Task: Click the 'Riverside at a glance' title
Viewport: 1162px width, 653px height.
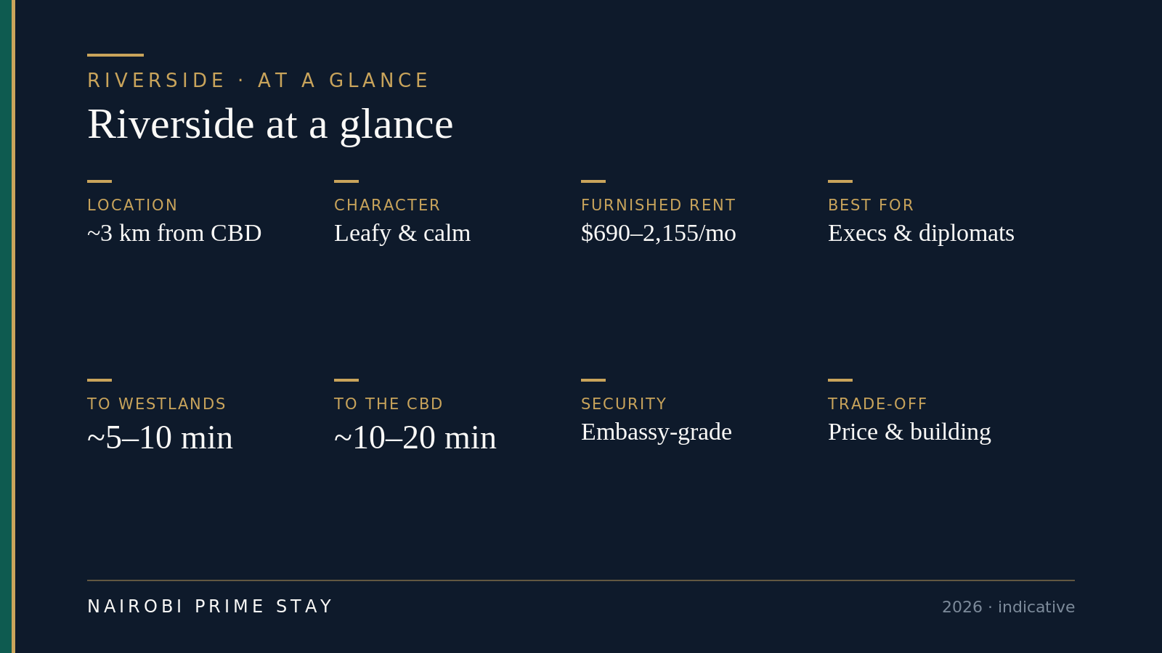Action: (270, 124)
